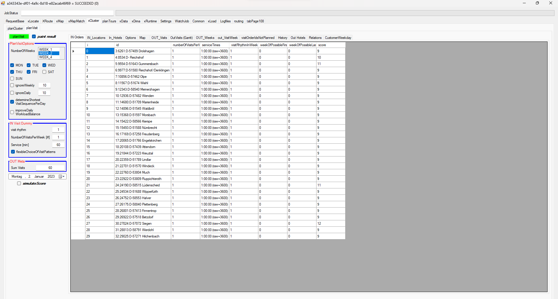The width and height of the screenshot is (558, 299).
Task: Switch to the OutVisits (Gantt) tab
Action: click(181, 38)
